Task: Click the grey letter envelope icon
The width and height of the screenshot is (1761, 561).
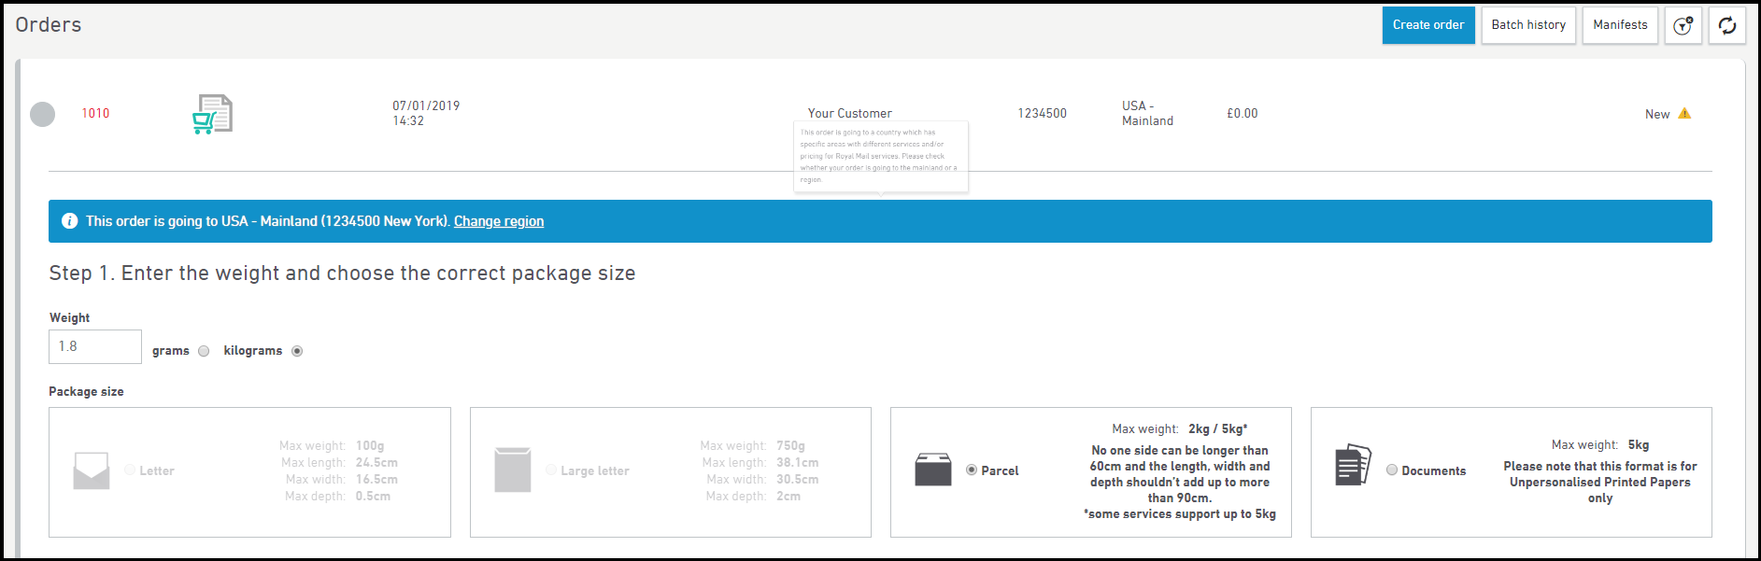Action: coord(92,470)
